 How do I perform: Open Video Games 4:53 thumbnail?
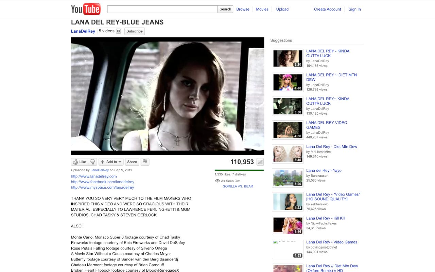[288, 250]
